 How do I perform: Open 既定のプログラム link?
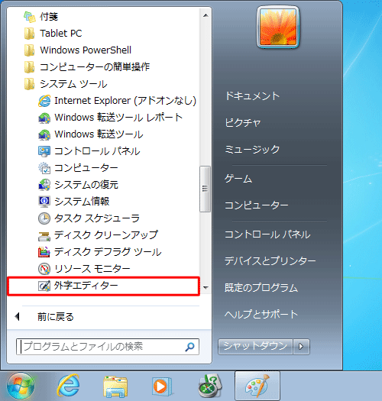[x=261, y=287]
